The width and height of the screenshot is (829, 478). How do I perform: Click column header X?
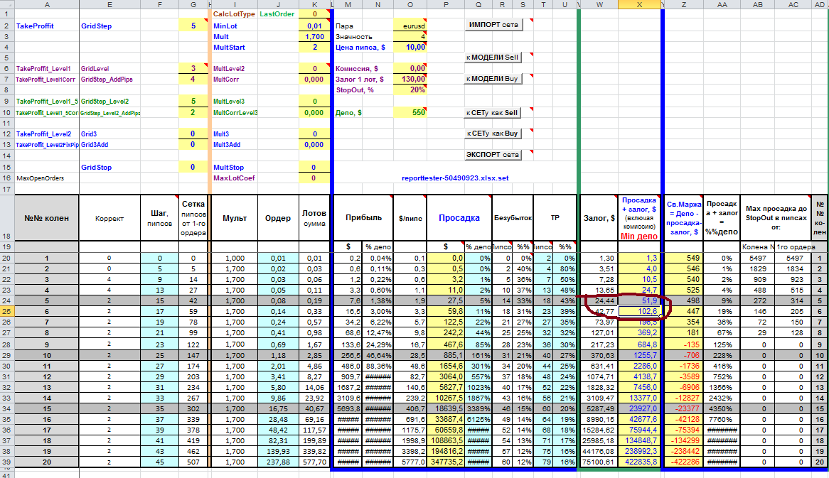[639, 4]
